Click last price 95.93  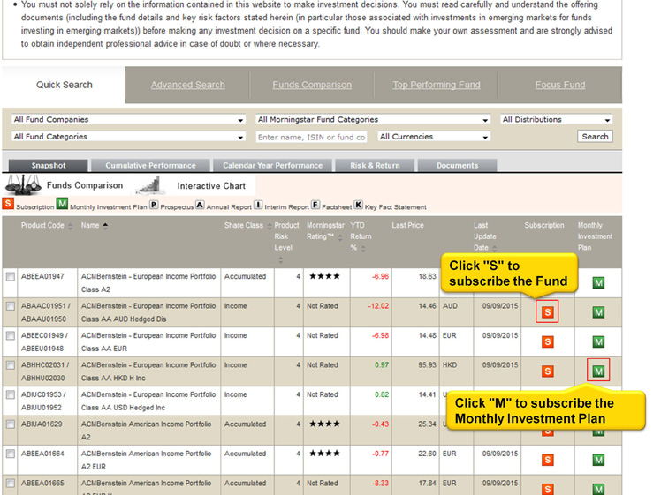point(427,365)
